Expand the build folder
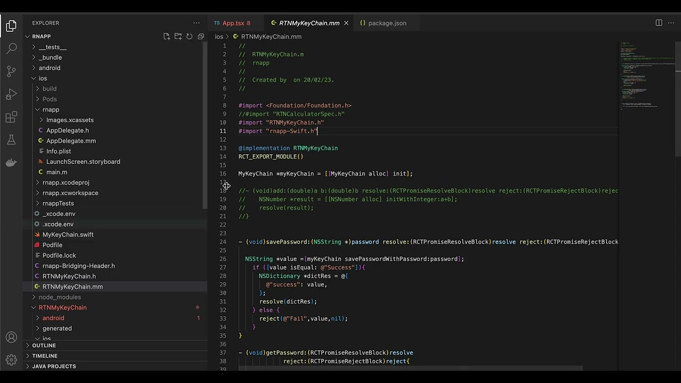This screenshot has width=681, height=383. [49, 89]
